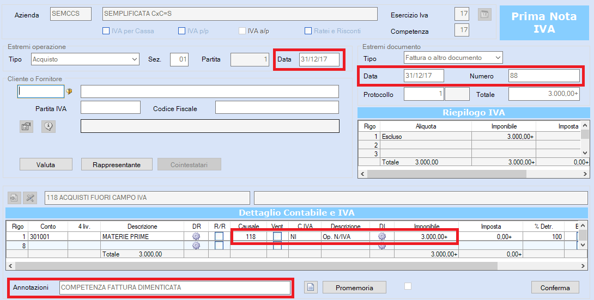
Task: Toggle the Ratei e Risconti checkbox
Action: [308, 30]
